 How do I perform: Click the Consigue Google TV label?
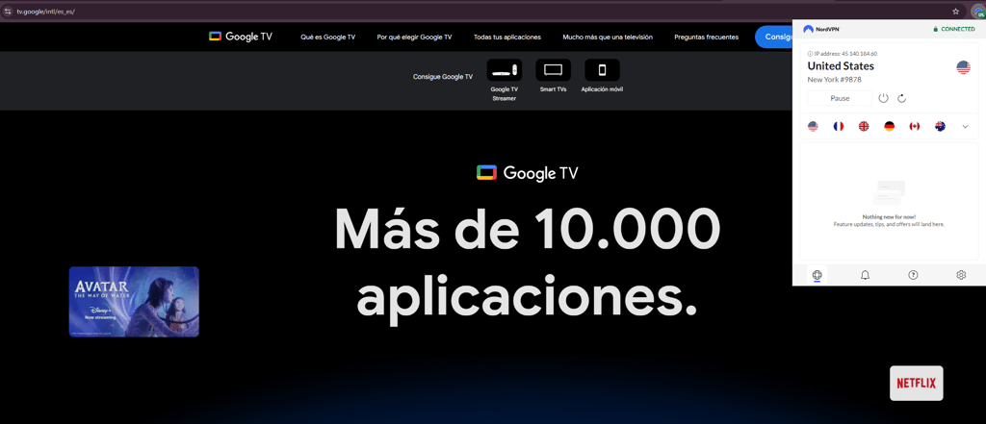(443, 77)
